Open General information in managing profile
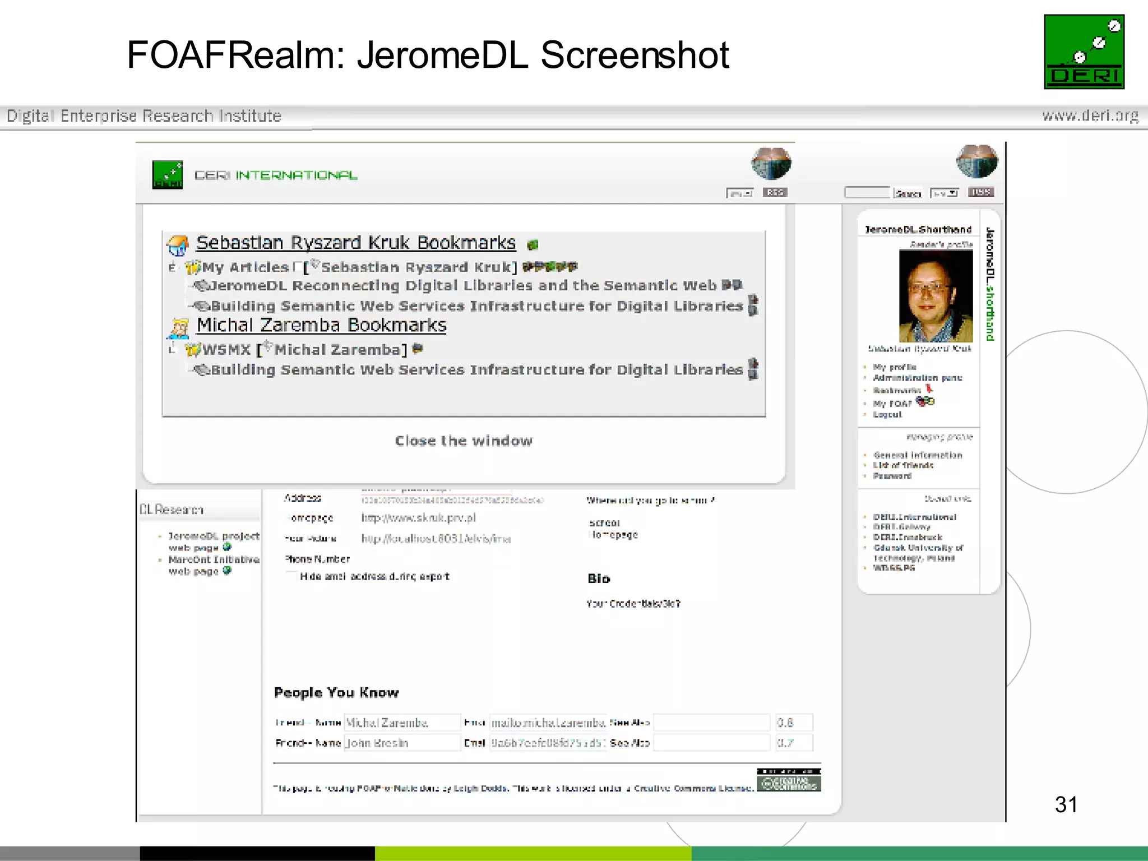This screenshot has width=1148, height=861. click(918, 455)
